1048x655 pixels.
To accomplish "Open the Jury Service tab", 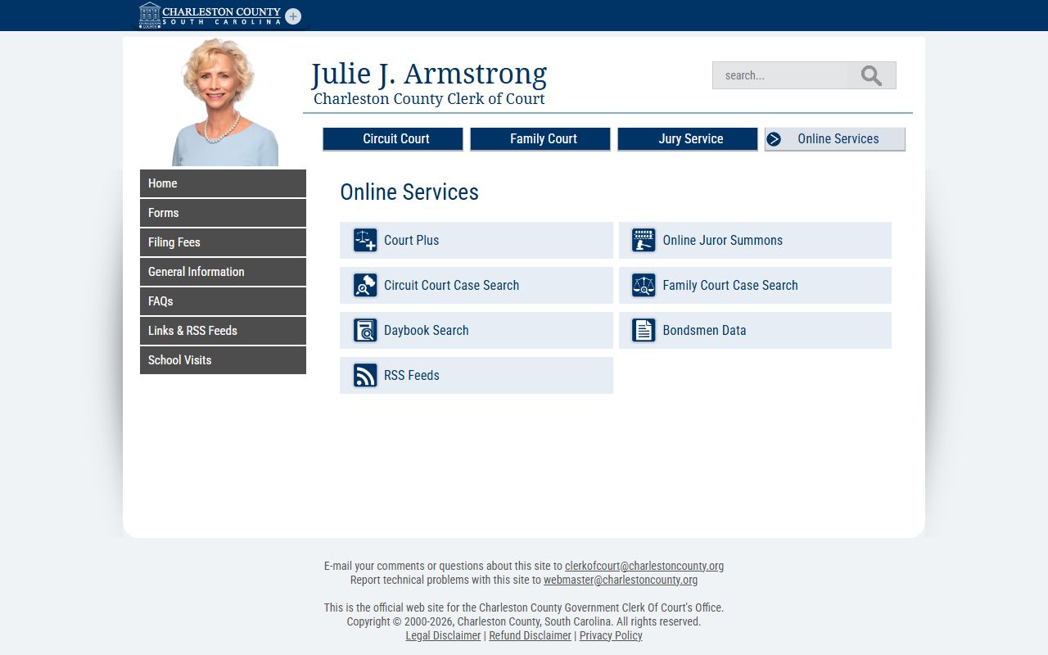I will coord(688,139).
